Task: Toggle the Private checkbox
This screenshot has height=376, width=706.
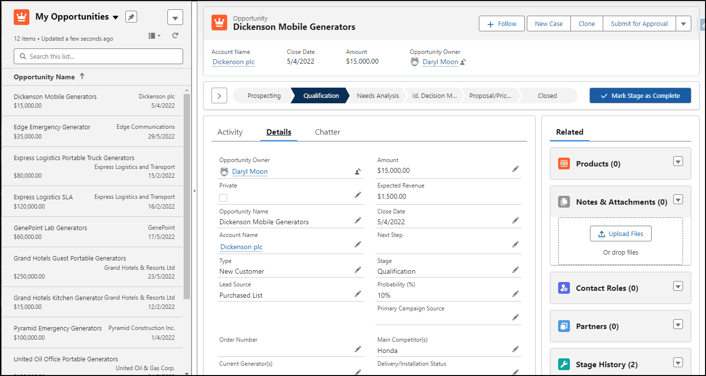Action: coord(223,198)
